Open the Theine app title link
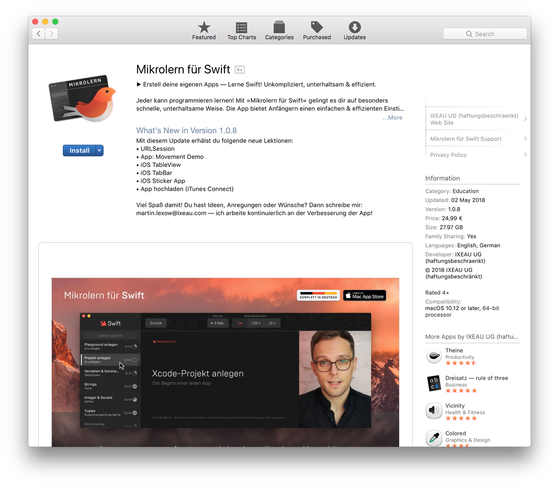The image size is (559, 487). tap(454, 351)
